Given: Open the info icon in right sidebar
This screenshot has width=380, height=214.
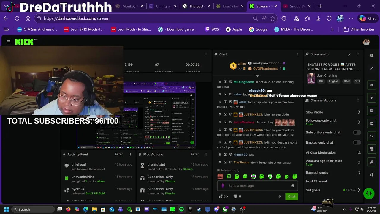Looking at the screenshot, I should (372, 56).
